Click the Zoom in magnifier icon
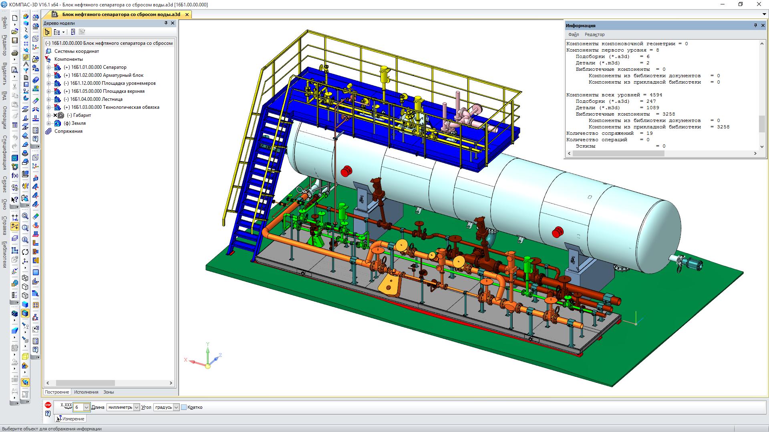This screenshot has width=769, height=432. pos(25,240)
